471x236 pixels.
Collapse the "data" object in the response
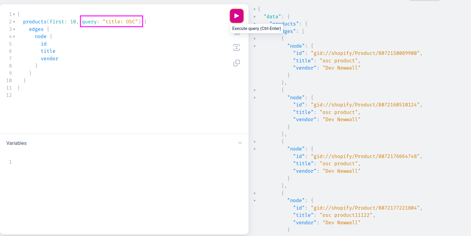(x=255, y=17)
